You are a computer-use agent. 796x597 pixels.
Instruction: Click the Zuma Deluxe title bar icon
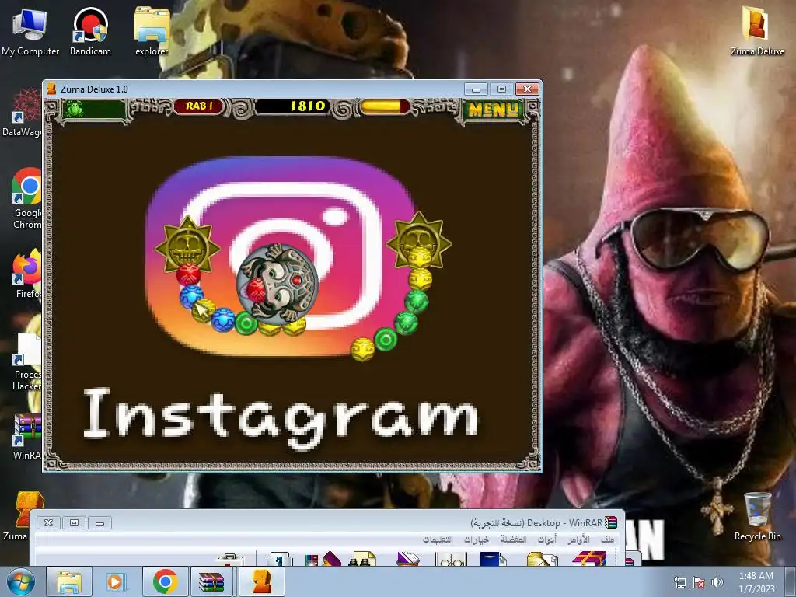tap(51, 89)
